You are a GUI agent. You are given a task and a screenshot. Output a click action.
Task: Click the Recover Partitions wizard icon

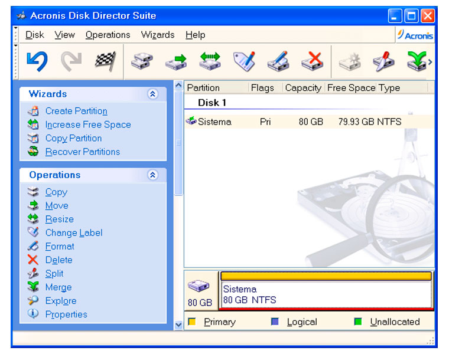(x=33, y=151)
